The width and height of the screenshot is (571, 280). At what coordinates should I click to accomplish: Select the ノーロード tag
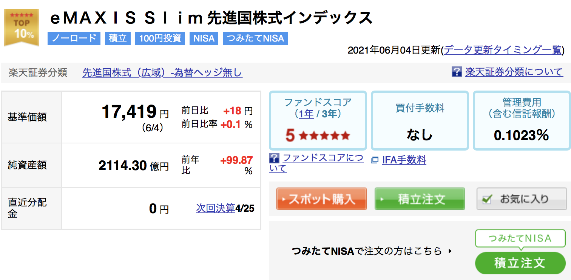click(x=74, y=38)
